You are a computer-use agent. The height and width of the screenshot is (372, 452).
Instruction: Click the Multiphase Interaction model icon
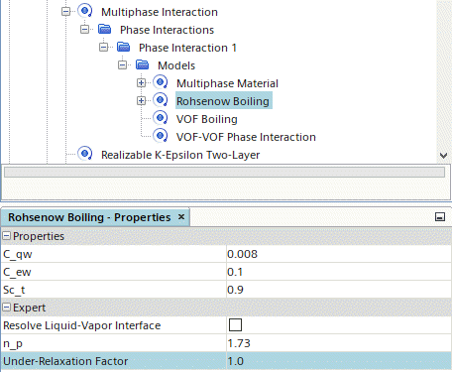pos(85,11)
